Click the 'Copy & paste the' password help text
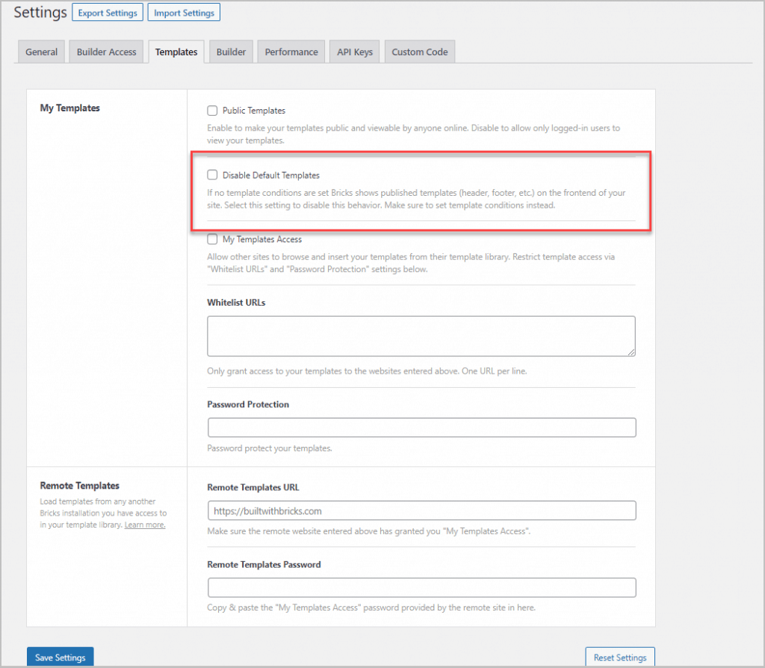Image resolution: width=765 pixels, height=668 pixels. [371, 607]
